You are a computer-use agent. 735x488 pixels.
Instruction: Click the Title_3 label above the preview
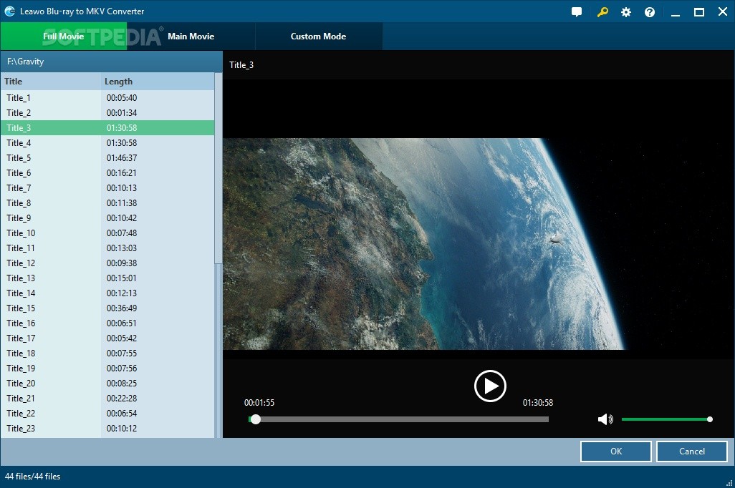coord(241,65)
